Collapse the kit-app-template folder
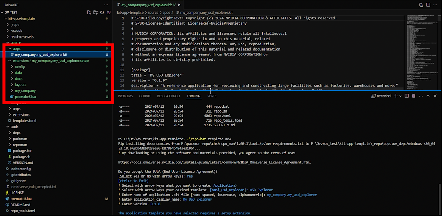 click(5, 18)
